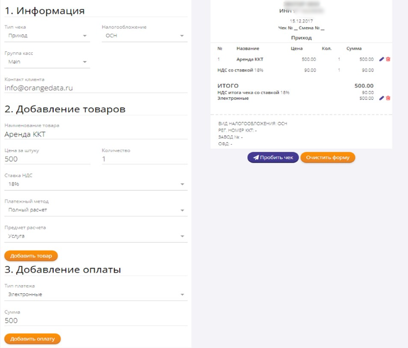
Task: Focus the Контакт клиента email field
Action: (96, 88)
